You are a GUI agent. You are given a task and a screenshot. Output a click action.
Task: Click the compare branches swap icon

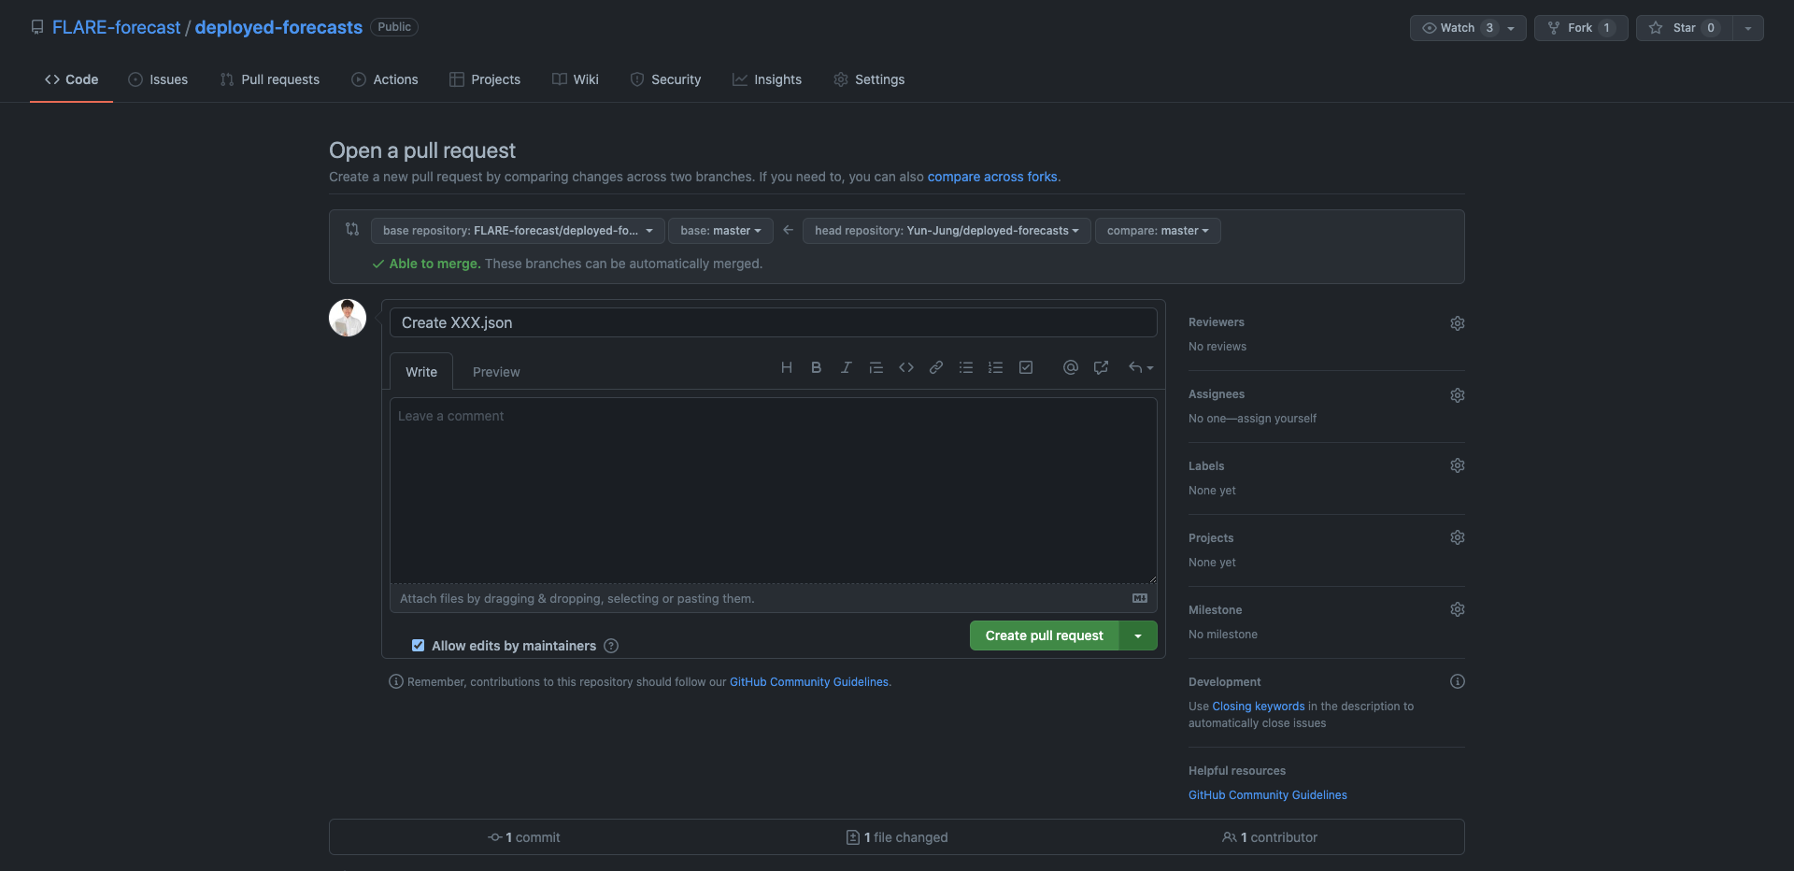[x=352, y=229]
